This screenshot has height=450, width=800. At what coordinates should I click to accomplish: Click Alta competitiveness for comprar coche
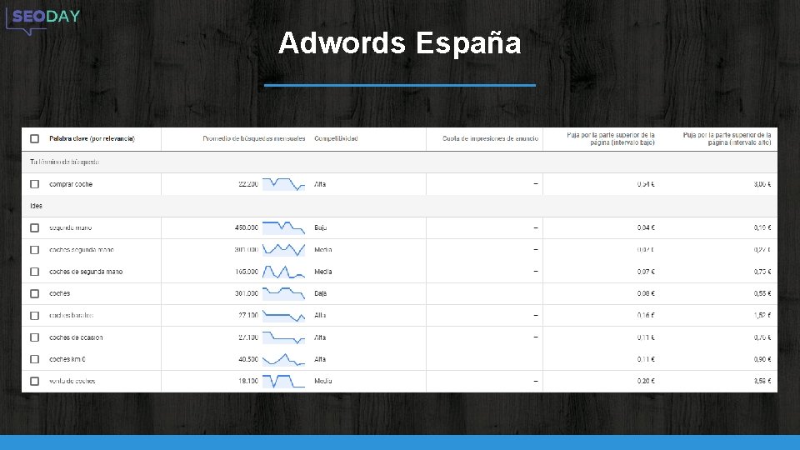tap(320, 184)
